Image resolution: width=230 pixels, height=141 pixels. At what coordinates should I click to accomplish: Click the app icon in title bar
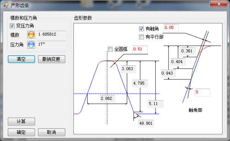tap(6, 6)
